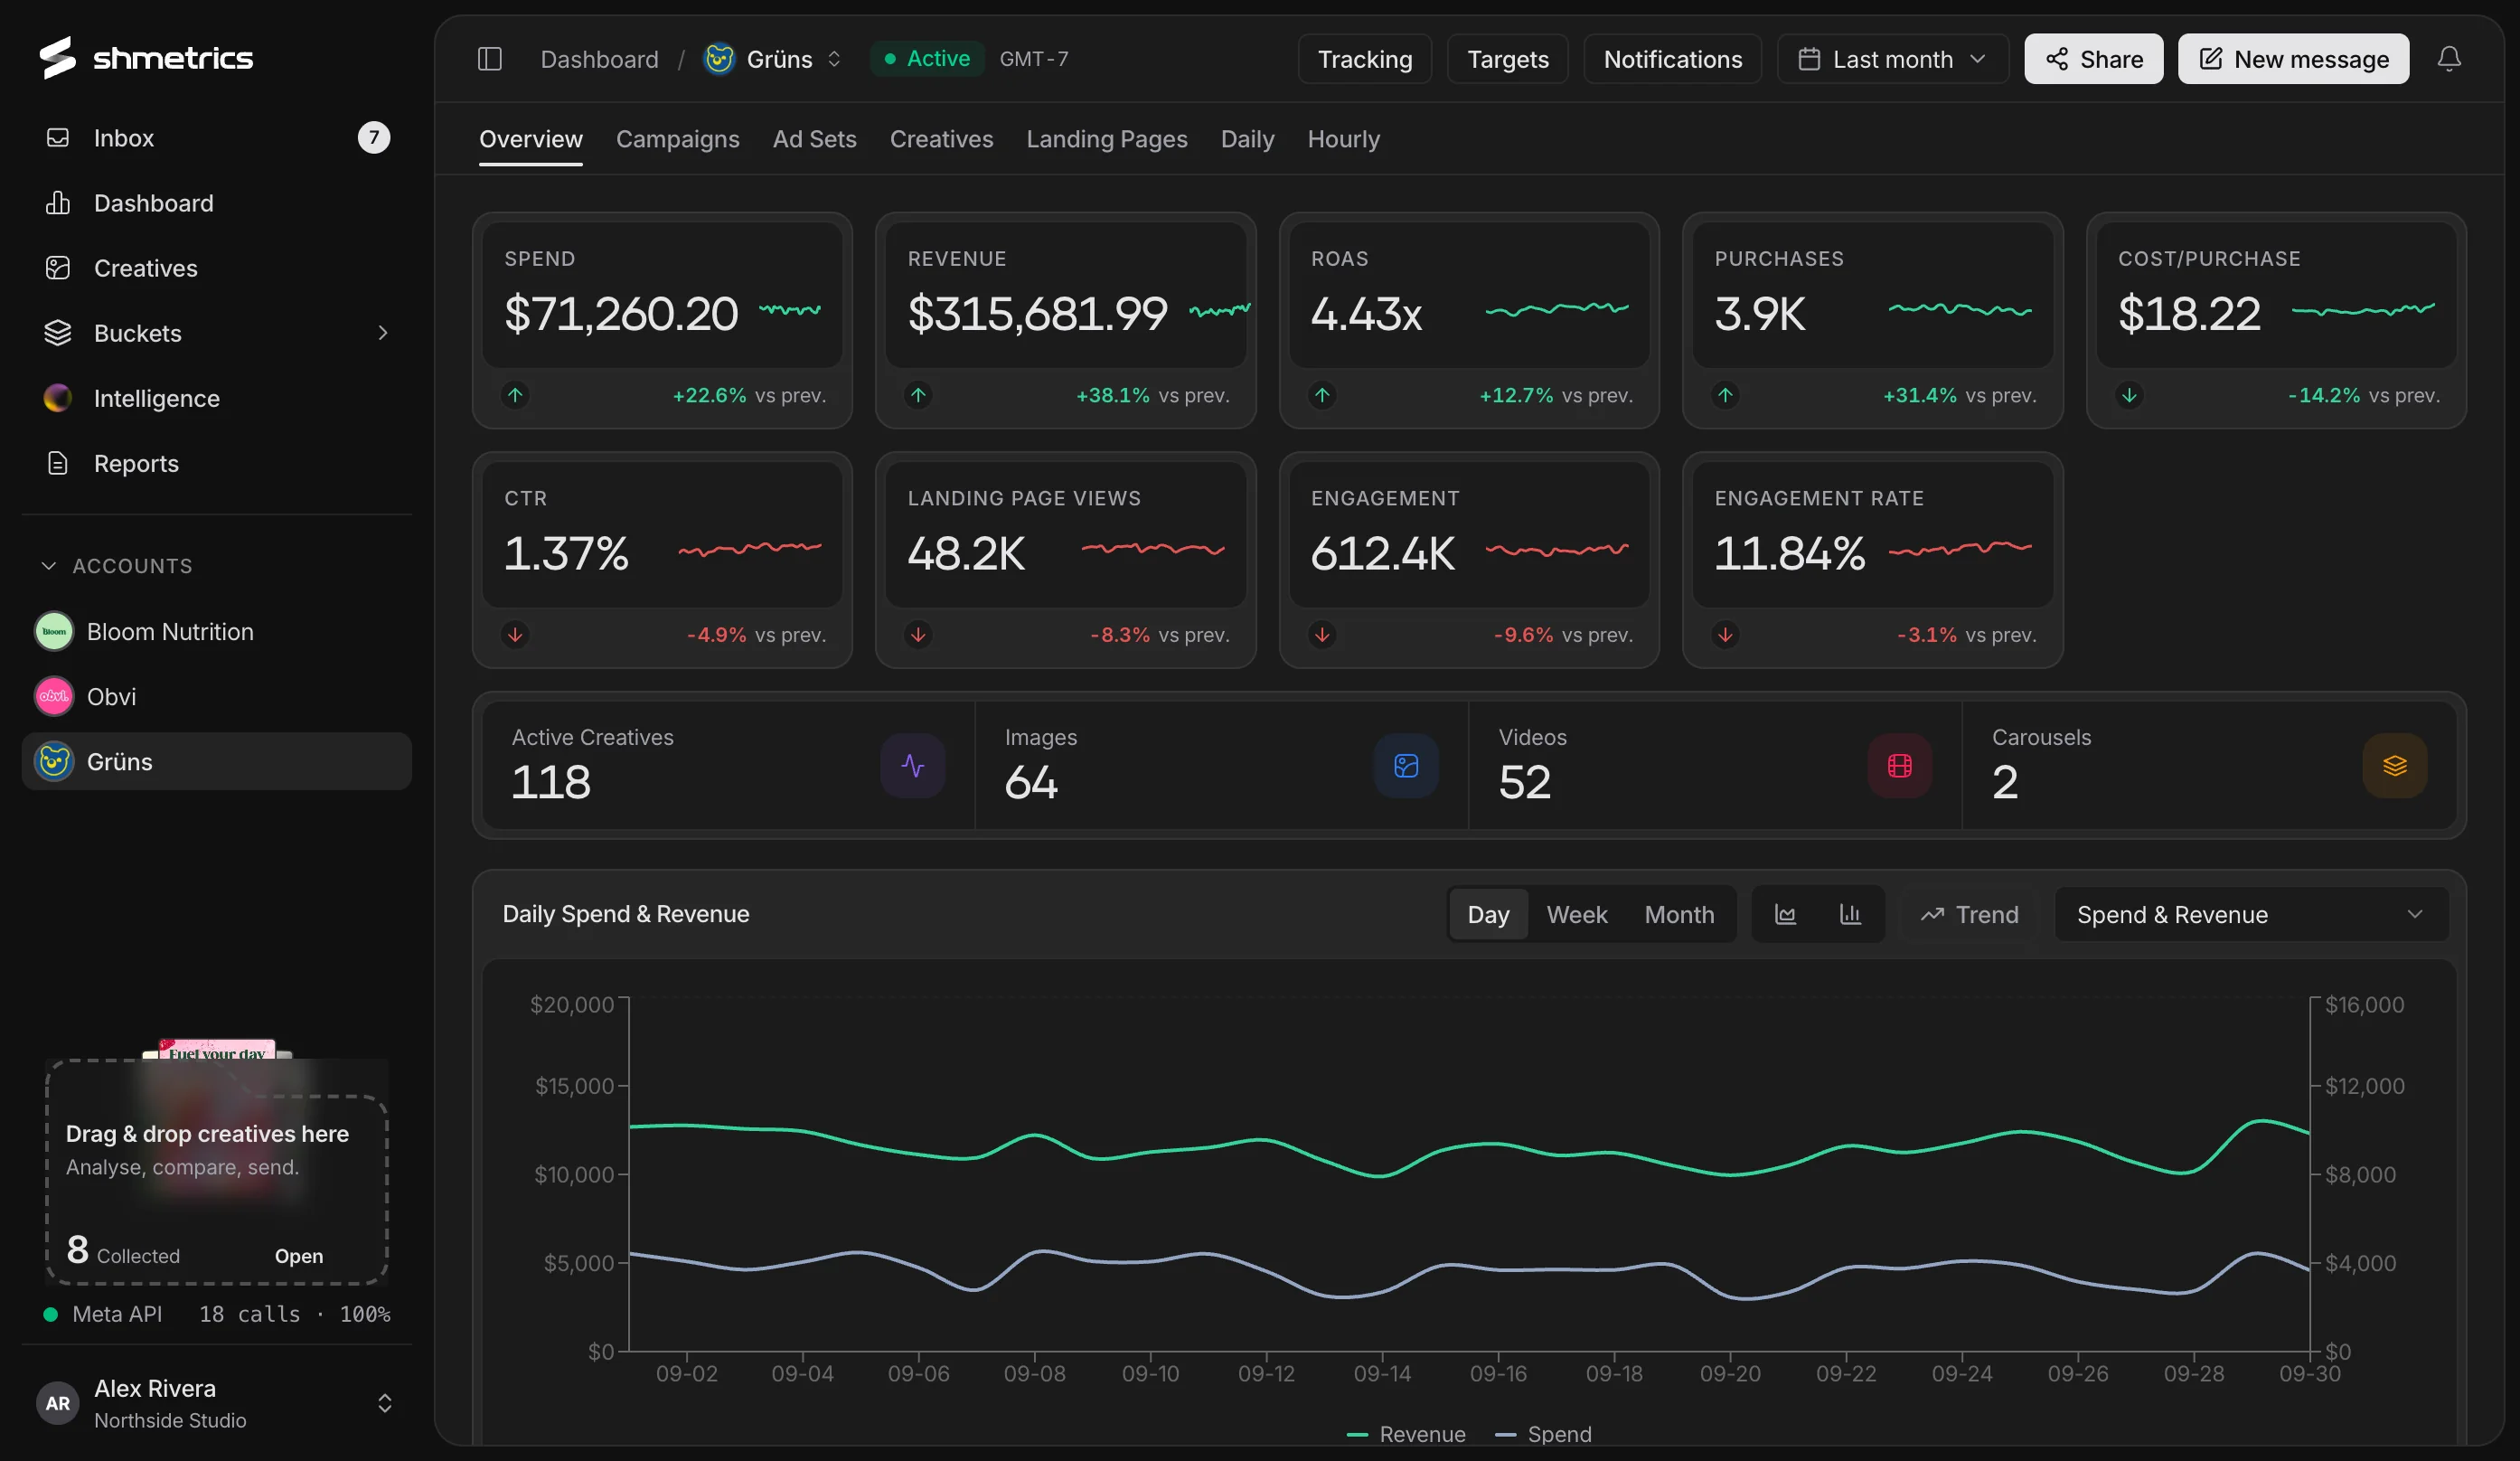Click the Videos card icon
The height and width of the screenshot is (1461, 2520).
point(1899,766)
